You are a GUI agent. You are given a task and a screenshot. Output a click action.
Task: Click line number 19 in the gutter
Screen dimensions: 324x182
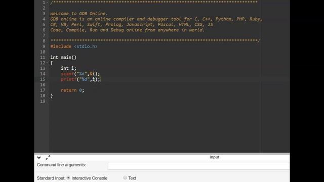pyautogui.click(x=43, y=101)
